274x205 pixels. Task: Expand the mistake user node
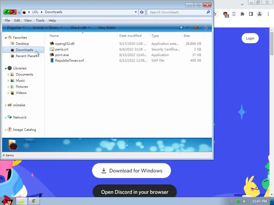[x=6, y=105]
